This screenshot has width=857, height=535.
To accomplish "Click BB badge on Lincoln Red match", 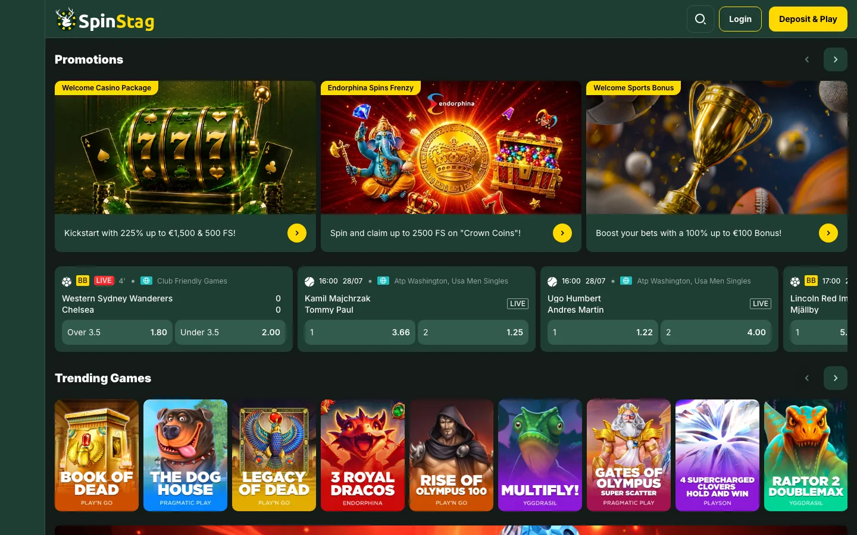I will [811, 281].
